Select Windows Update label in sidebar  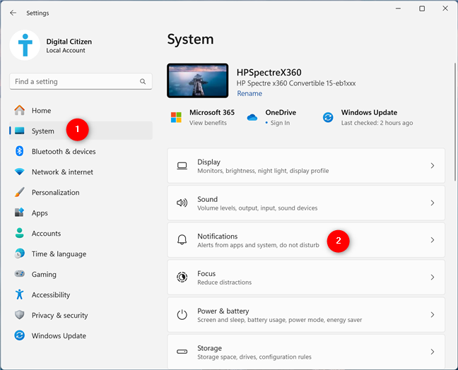59,335
